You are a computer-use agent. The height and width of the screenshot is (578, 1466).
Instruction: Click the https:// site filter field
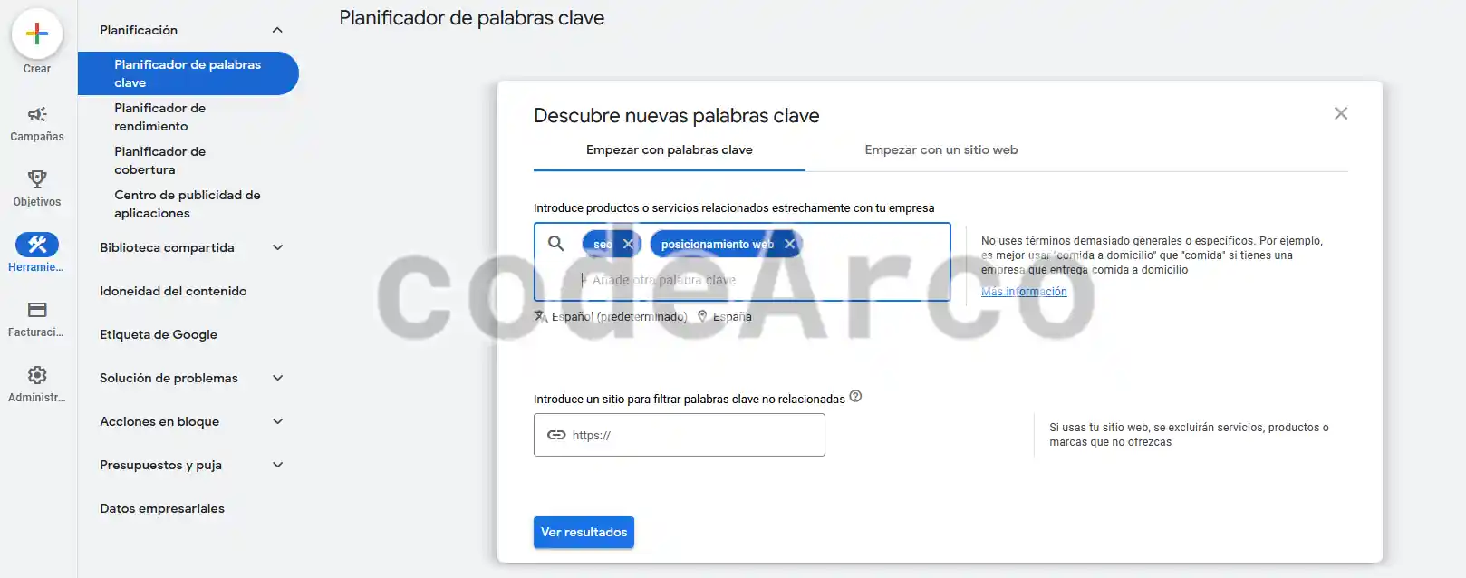680,435
